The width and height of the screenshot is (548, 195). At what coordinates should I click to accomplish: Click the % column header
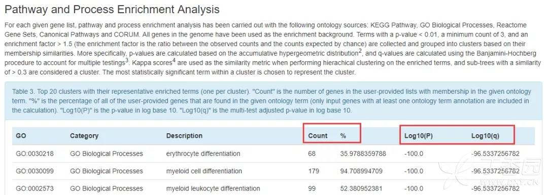tap(343, 136)
